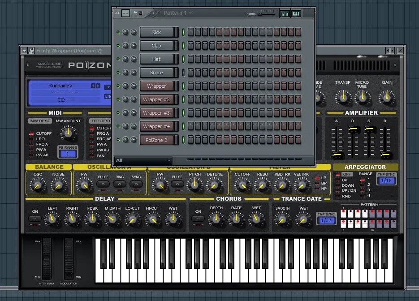The width and height of the screenshot is (419, 301).
Task: Click the filter RESO knob
Action: tap(263, 185)
